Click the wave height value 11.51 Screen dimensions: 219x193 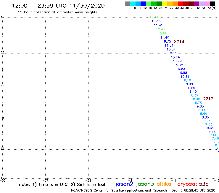pyautogui.click(x=169, y=45)
